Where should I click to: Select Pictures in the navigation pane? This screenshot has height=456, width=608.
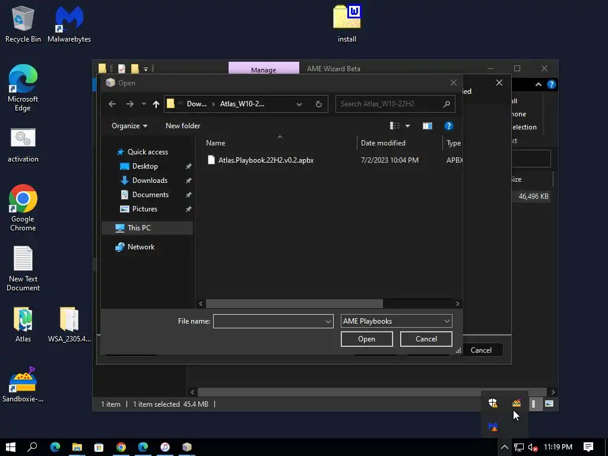144,209
